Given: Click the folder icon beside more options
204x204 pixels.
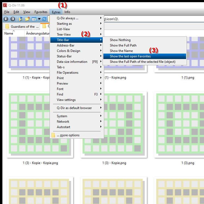Looking at the screenshot, I should pos(53,135).
